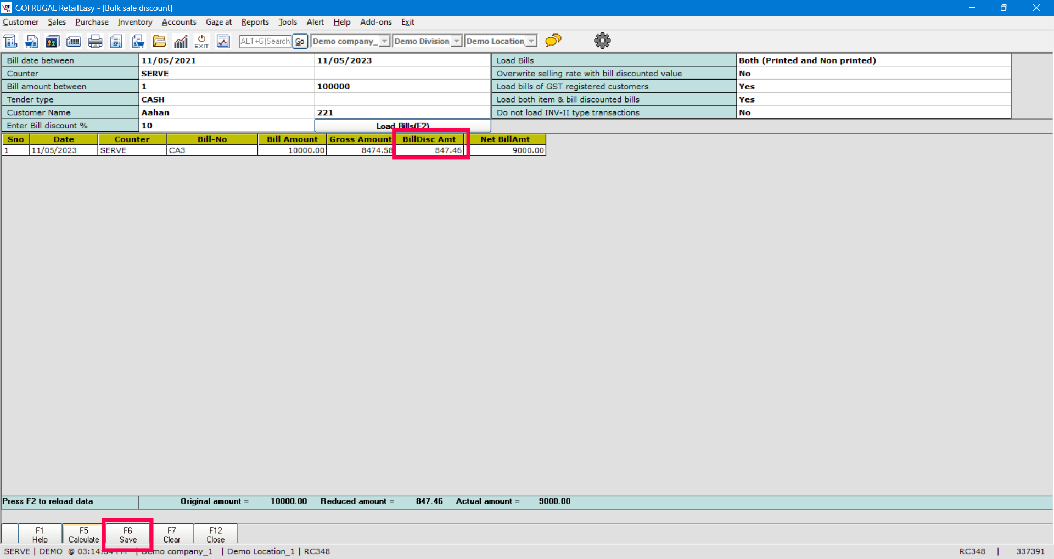Open the Add-ons menu
1054x559 pixels.
pyautogui.click(x=376, y=22)
